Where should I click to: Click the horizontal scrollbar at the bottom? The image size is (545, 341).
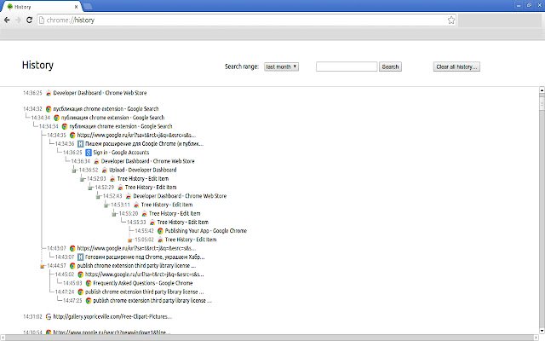pyautogui.click(x=269, y=338)
